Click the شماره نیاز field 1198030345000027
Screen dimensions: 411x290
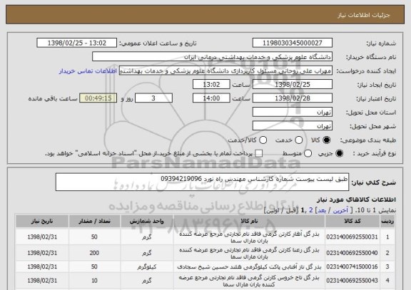[293, 43]
